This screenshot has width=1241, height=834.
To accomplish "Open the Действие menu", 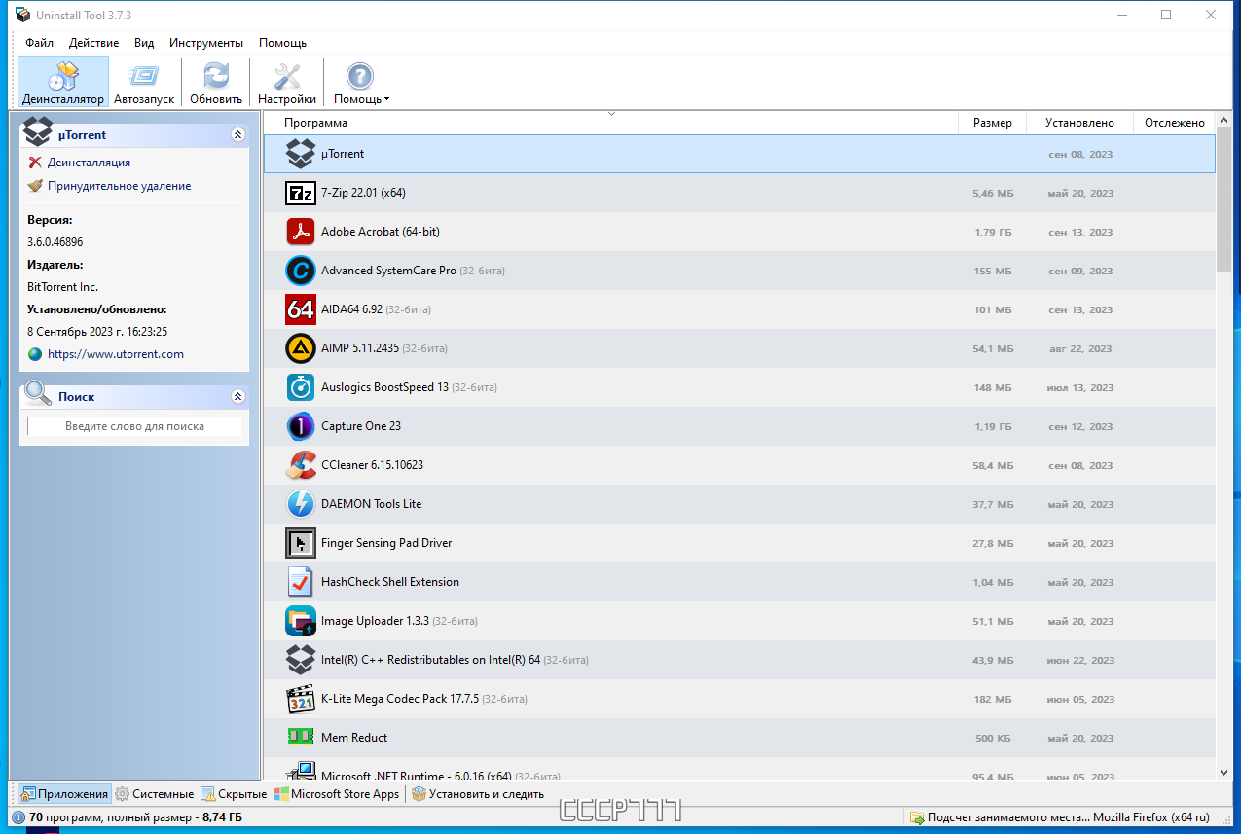I will tap(93, 43).
